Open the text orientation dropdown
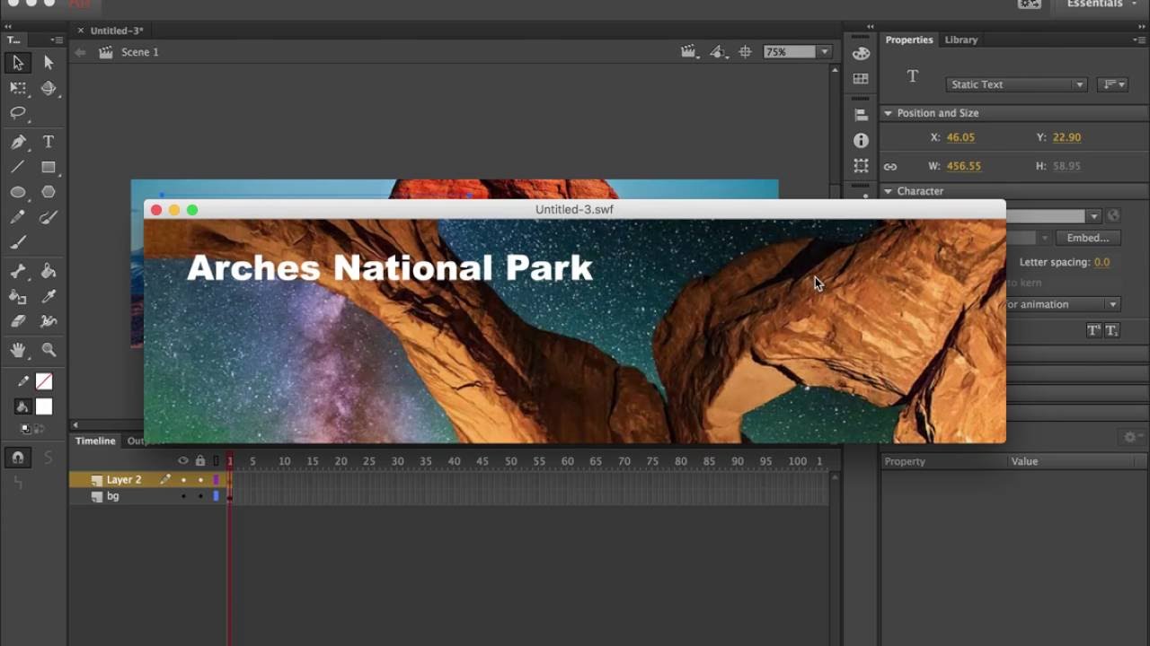Viewport: 1150px width, 646px height. click(x=1115, y=84)
